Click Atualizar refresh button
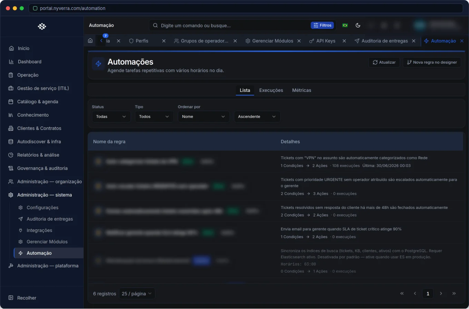Screen dimensions: 469x309 click(x=384, y=62)
